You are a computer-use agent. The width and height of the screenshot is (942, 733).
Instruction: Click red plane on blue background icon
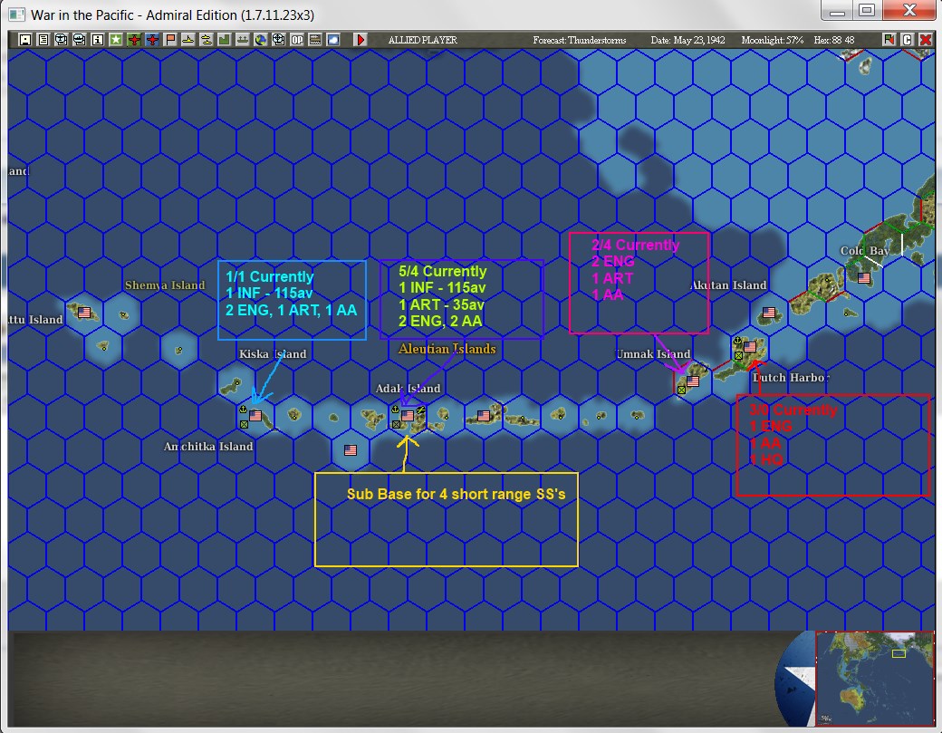point(152,40)
